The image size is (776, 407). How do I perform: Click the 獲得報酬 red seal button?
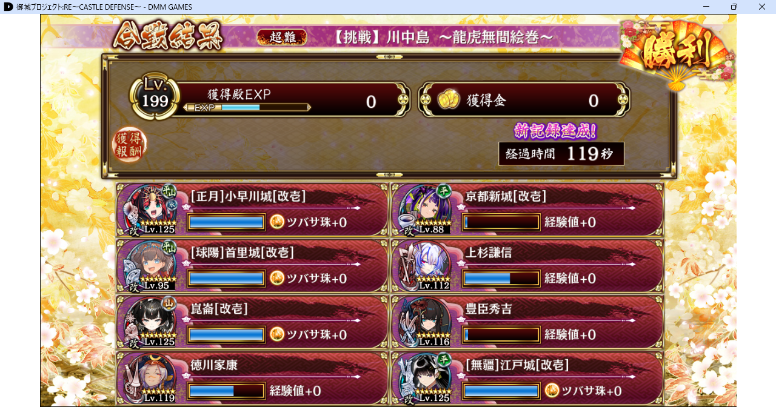[129, 144]
